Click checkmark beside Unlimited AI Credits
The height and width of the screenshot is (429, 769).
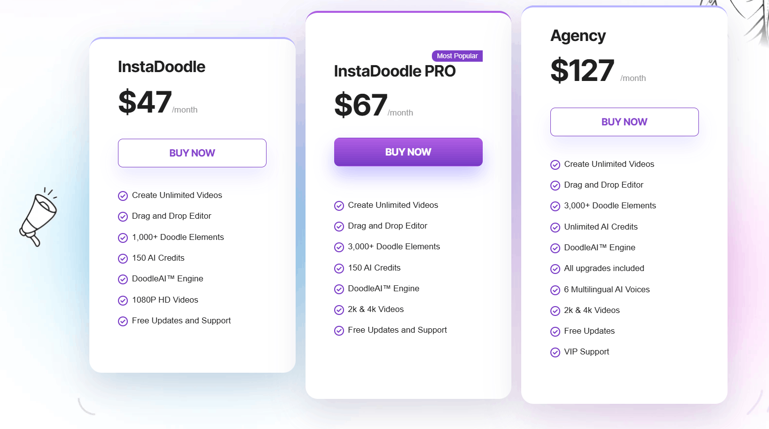point(555,228)
